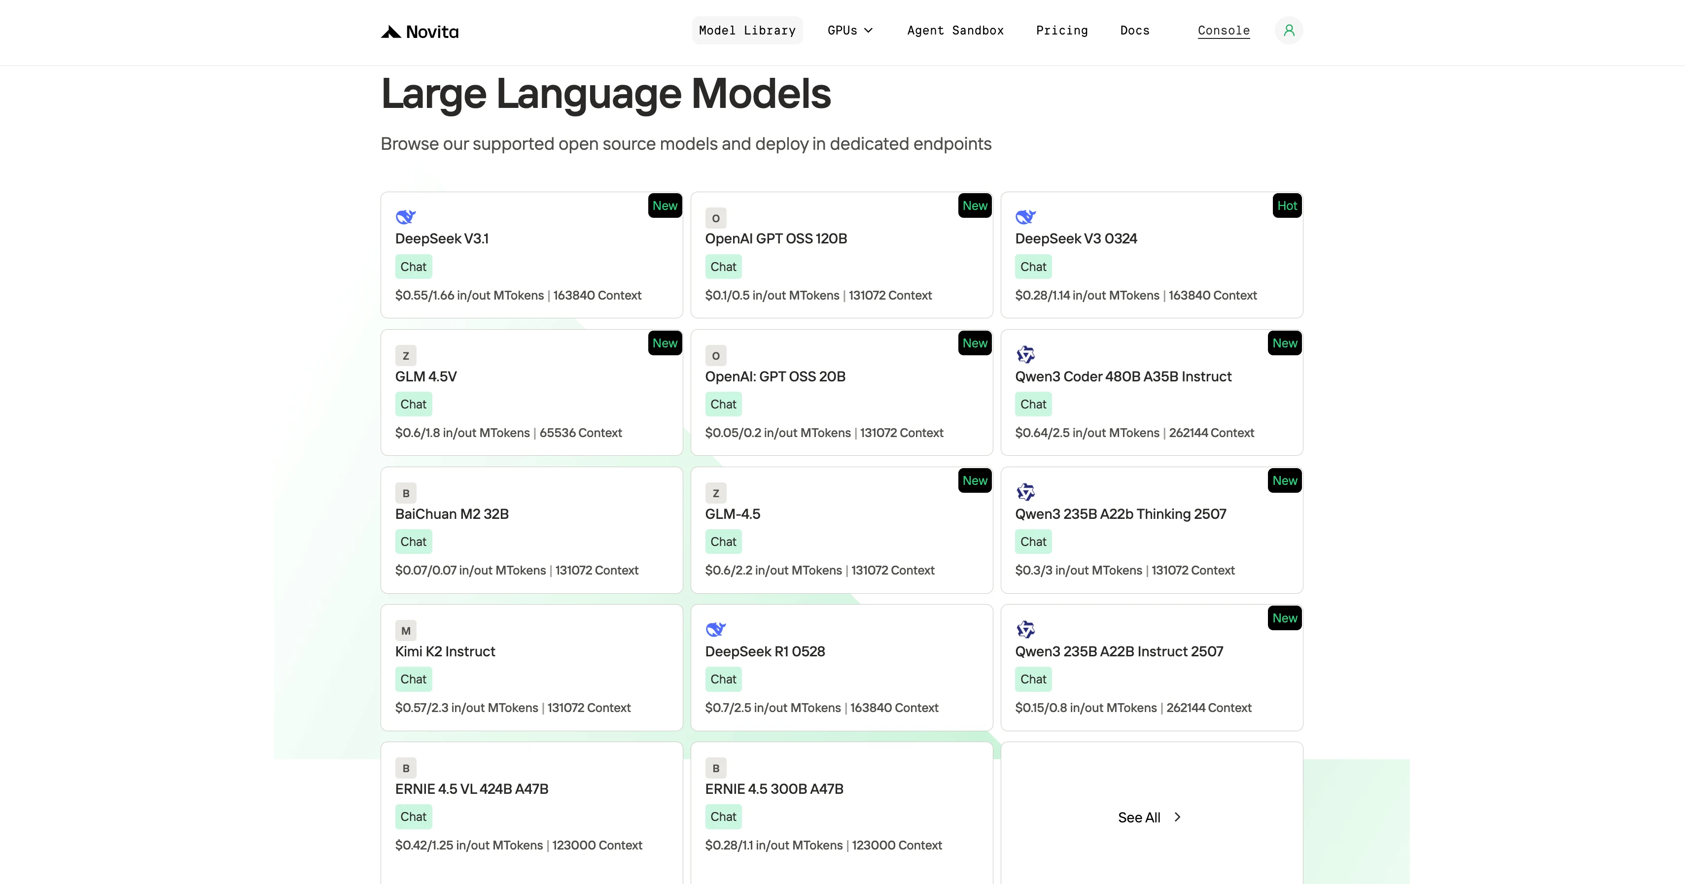1685x884 pixels.
Task: Click the OpenAI GPT OSS 120B letter icon
Action: [x=716, y=218]
